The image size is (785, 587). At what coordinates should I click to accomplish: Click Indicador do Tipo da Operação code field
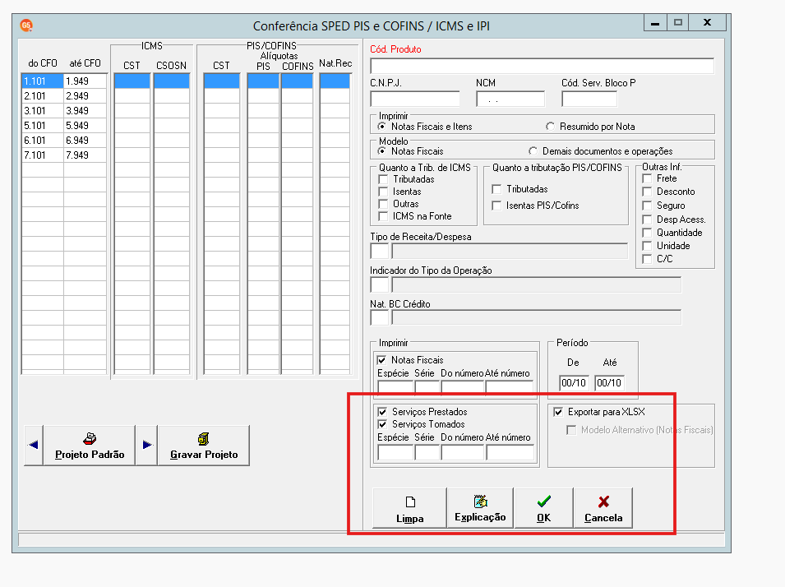point(380,284)
